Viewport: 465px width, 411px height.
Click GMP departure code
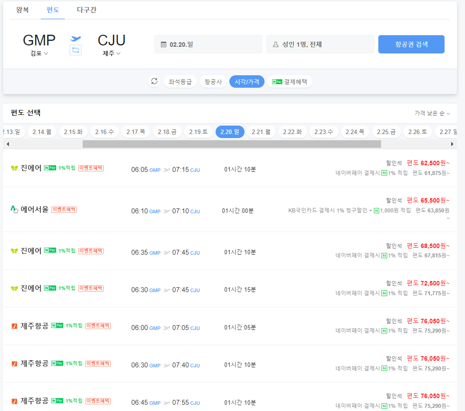(x=39, y=41)
